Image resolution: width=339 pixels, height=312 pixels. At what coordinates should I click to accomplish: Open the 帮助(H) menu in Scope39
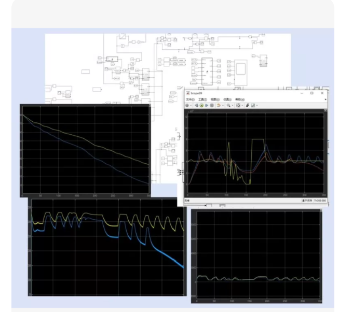tap(240, 100)
